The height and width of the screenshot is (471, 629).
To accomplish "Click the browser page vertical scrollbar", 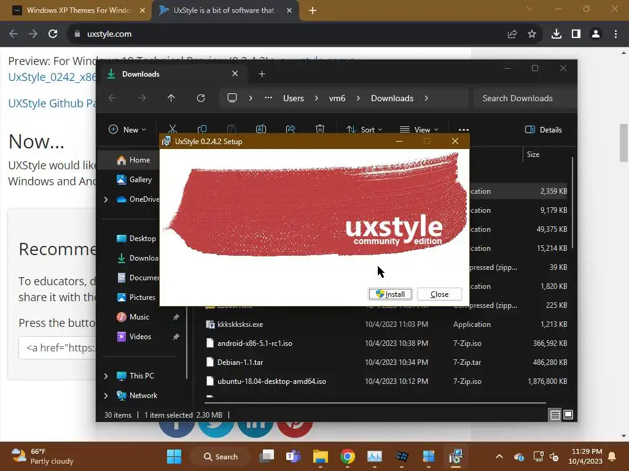I will 623,144.
